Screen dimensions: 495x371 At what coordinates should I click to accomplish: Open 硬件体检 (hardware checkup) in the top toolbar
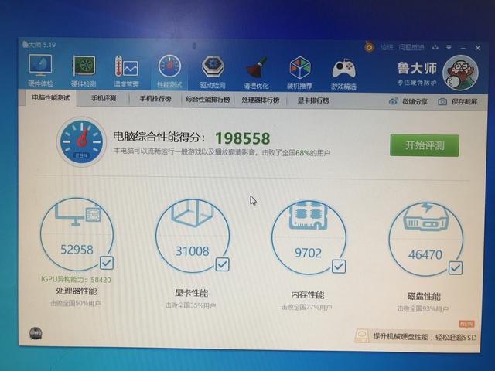pos(40,70)
